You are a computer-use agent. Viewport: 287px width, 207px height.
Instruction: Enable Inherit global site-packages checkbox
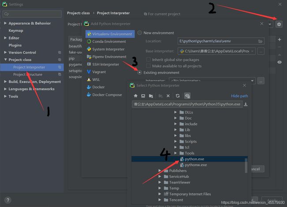[148, 60]
